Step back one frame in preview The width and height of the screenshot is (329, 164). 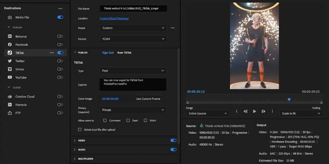(245, 111)
